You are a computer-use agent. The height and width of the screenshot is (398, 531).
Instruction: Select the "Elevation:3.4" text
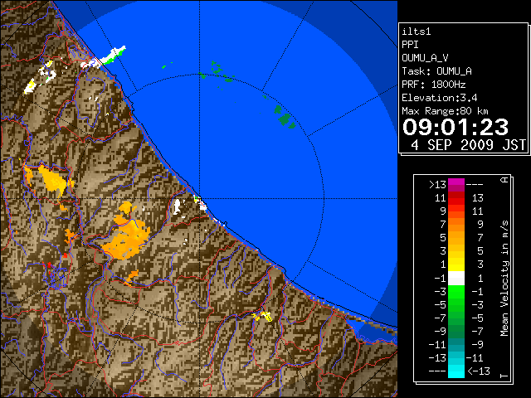click(440, 98)
